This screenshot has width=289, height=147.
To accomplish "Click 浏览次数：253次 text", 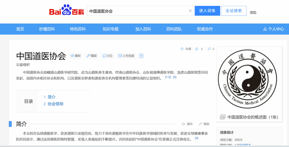I will [x=231, y=140].
